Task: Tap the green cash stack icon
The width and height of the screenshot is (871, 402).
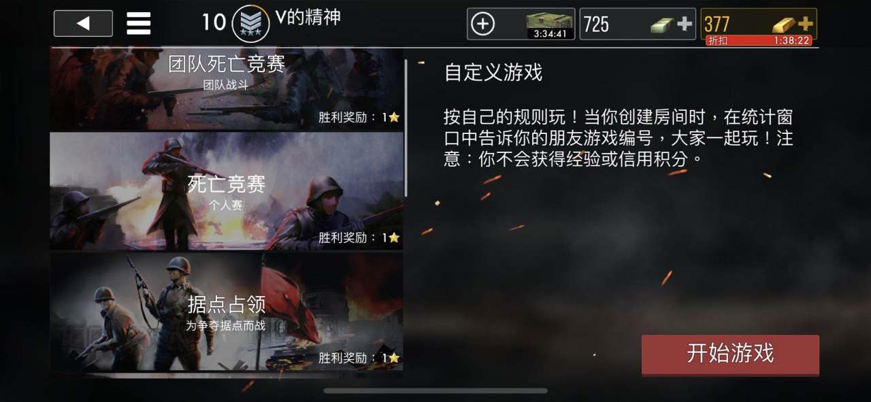Action: [661, 26]
